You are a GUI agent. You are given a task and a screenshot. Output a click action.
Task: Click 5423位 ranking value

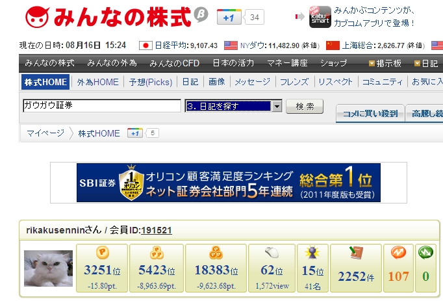click(157, 270)
